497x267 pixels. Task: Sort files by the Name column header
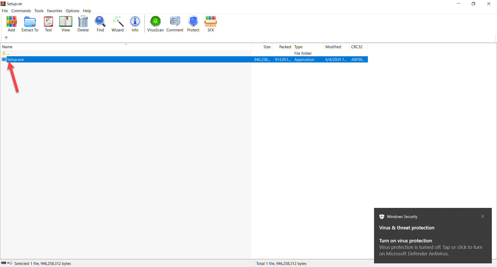tap(7, 47)
